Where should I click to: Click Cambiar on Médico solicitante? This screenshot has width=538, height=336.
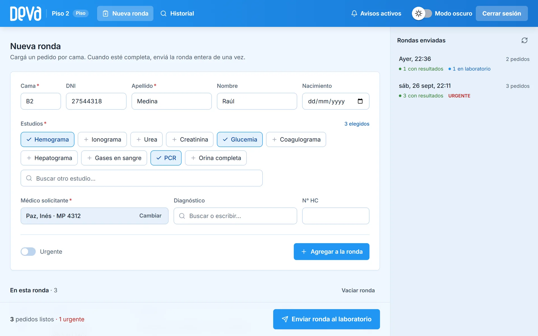[150, 216]
